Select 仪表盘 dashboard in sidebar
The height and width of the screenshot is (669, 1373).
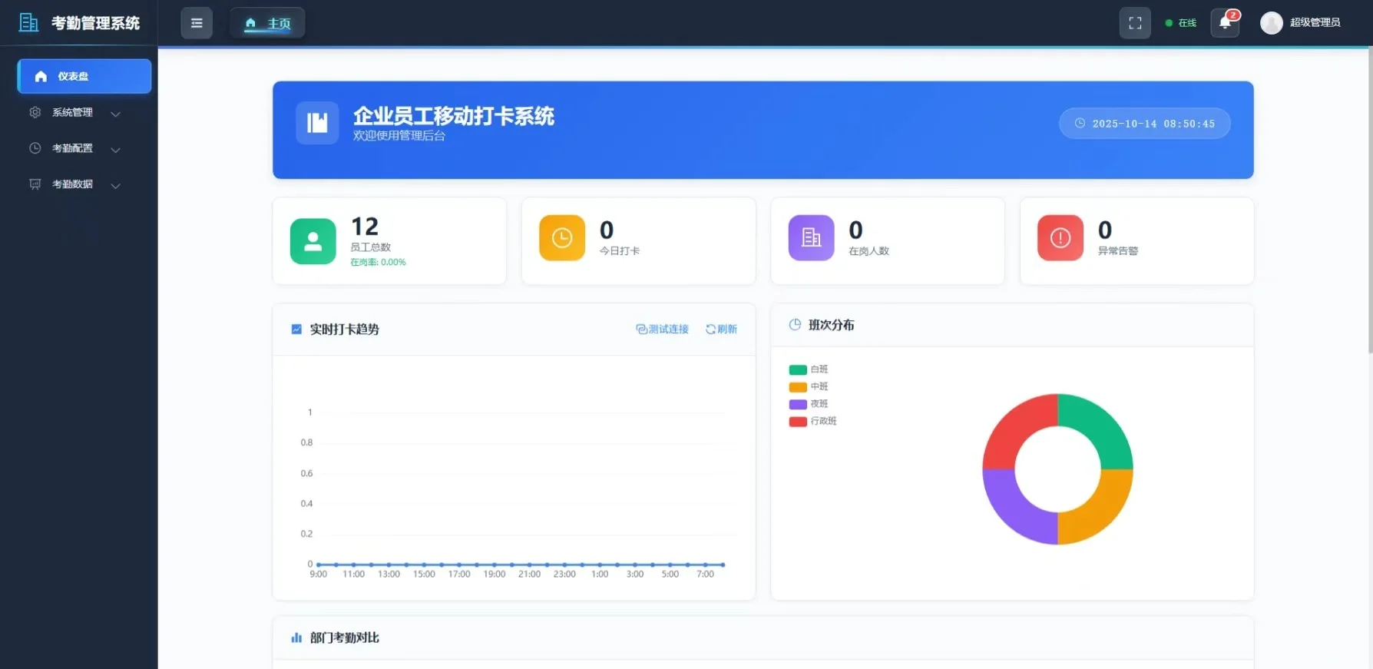pos(84,76)
